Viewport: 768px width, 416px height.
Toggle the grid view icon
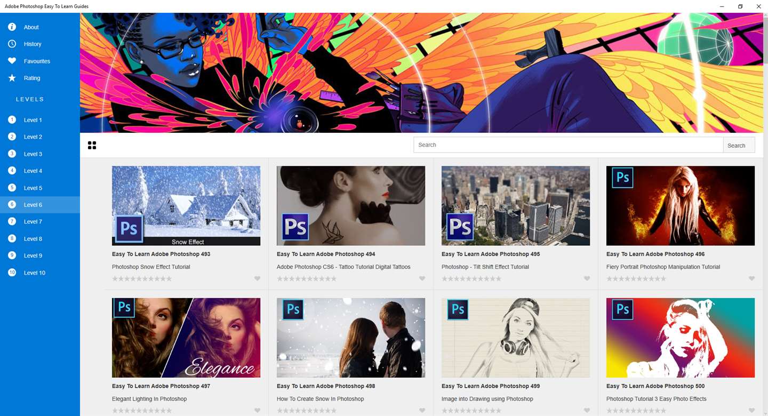click(92, 145)
